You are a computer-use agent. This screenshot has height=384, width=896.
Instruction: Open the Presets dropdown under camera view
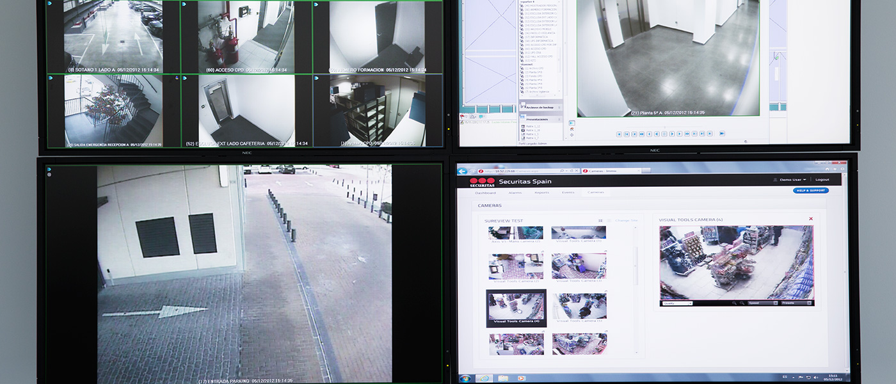coord(796,303)
